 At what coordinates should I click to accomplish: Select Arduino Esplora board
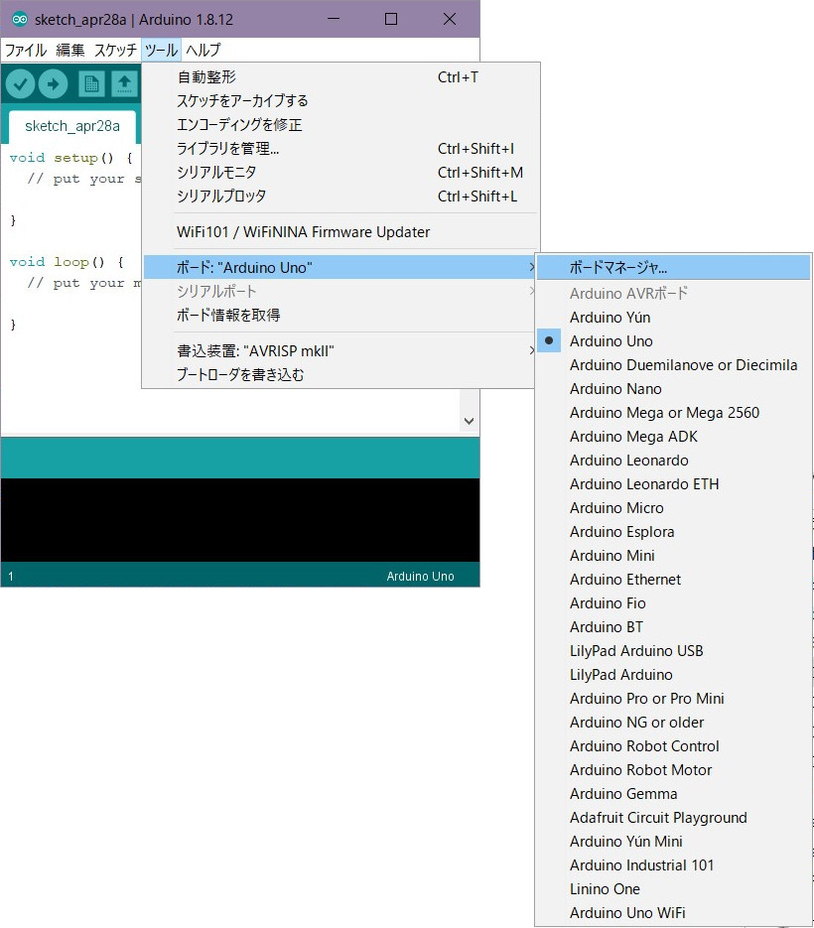tap(672, 531)
